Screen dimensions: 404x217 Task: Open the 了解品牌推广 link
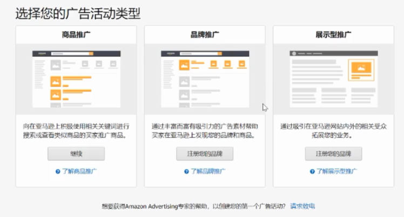pyautogui.click(x=208, y=171)
